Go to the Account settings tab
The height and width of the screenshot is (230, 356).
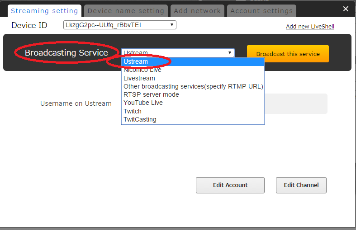click(x=261, y=11)
